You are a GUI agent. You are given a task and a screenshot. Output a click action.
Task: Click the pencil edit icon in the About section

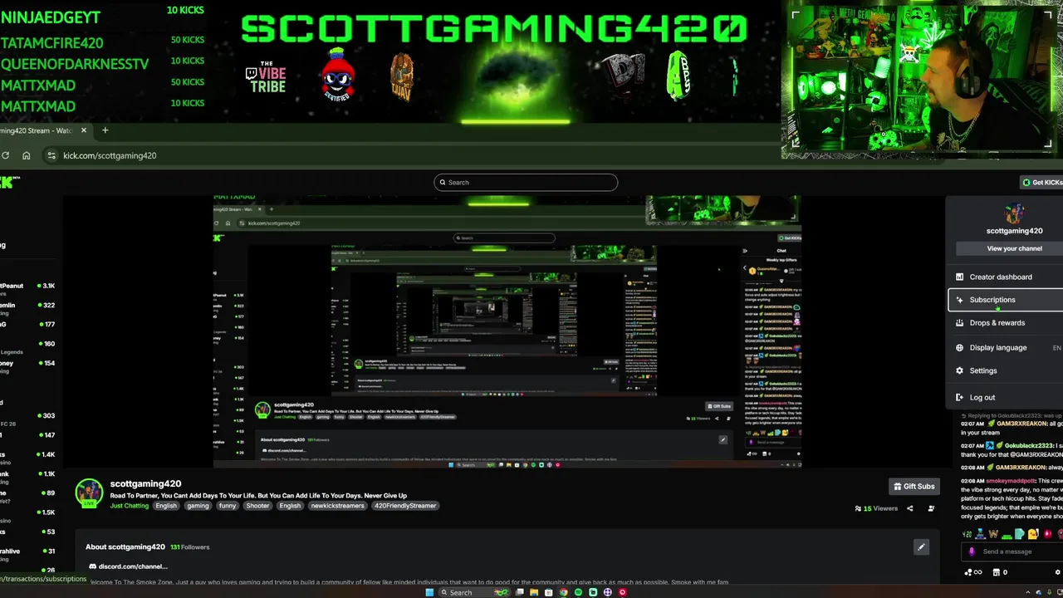tap(921, 547)
